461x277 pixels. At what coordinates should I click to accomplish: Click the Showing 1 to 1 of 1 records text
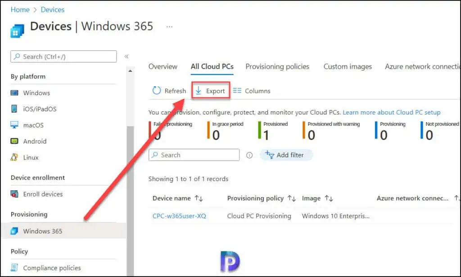pos(188,179)
